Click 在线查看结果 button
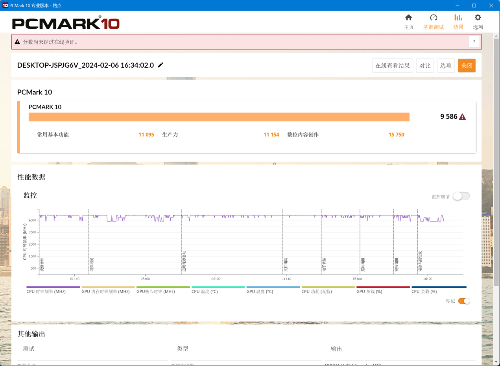 [x=393, y=66]
